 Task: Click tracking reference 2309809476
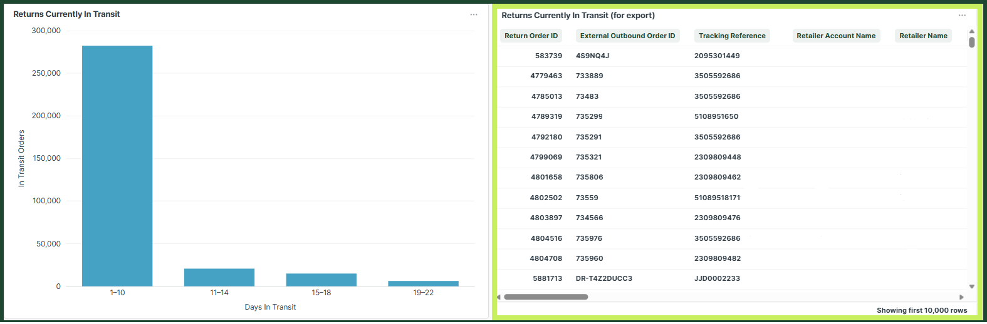pyautogui.click(x=717, y=218)
